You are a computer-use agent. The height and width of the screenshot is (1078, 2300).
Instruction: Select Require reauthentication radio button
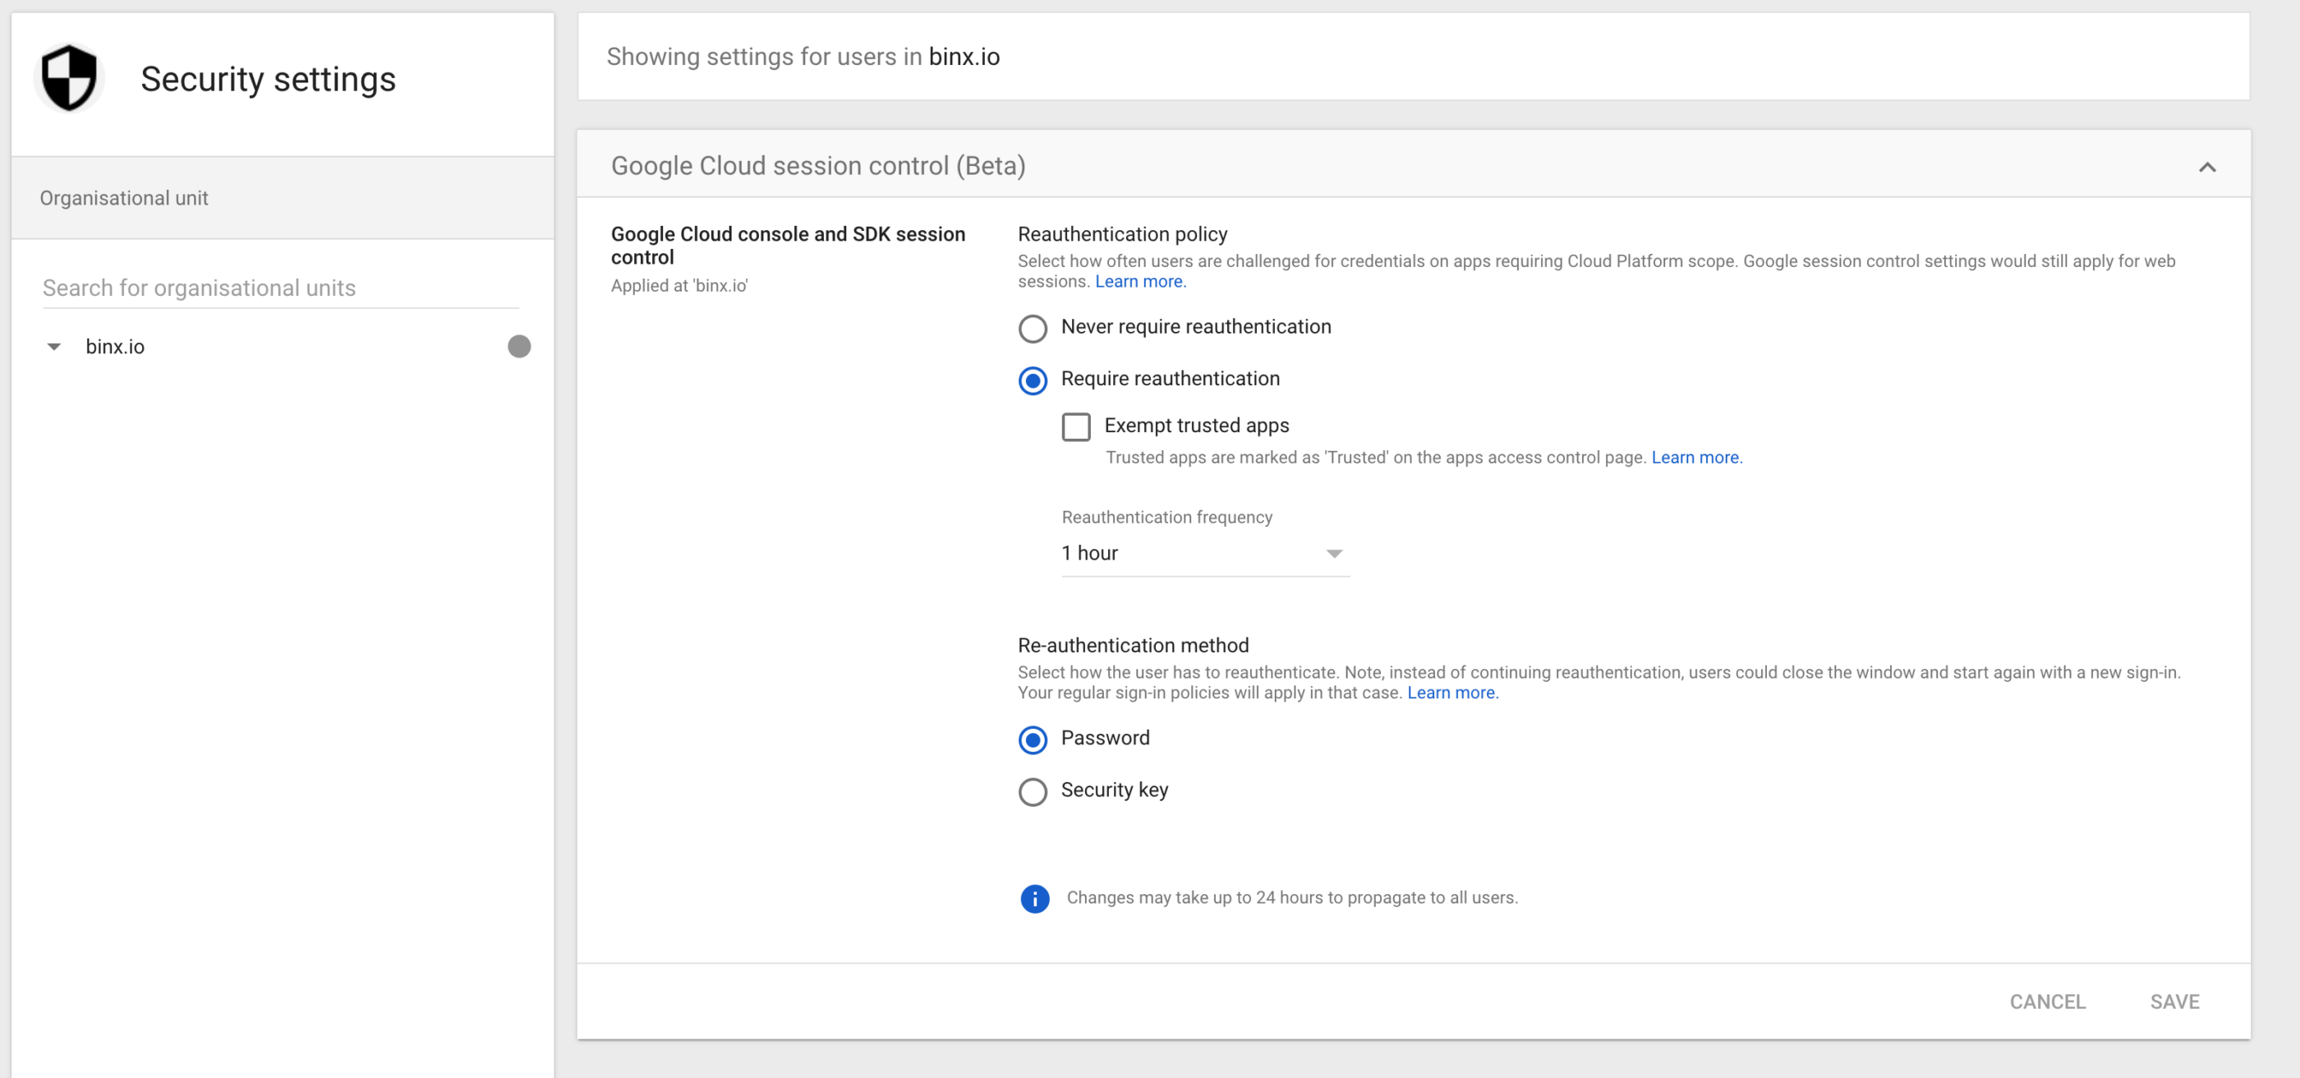(1033, 380)
